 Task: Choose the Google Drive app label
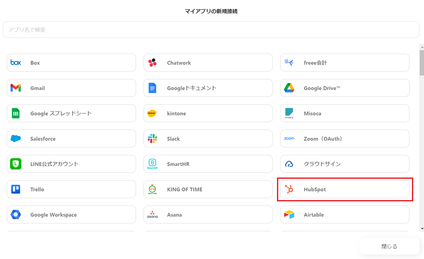(322, 88)
